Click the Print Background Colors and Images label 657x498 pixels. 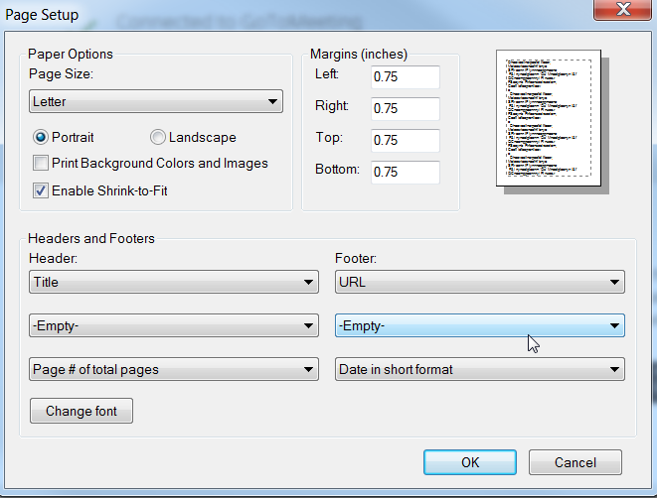pos(160,163)
